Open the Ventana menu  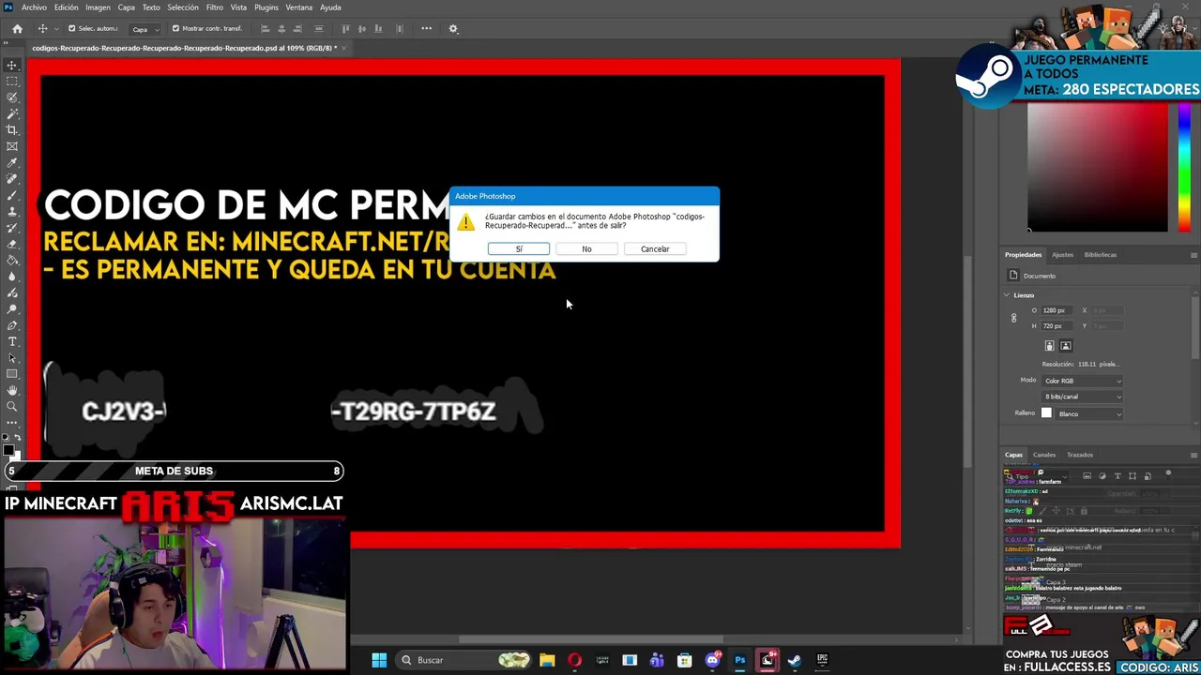point(298,7)
